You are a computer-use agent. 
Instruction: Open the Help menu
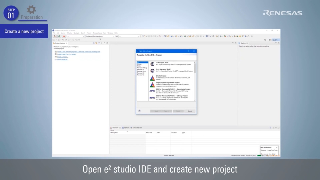coord(116,33)
